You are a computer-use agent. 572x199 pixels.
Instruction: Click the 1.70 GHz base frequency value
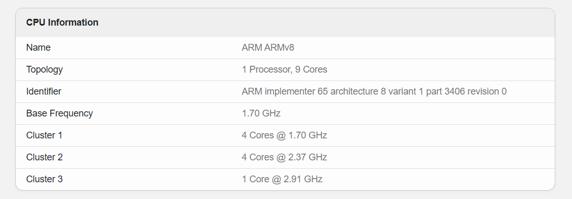261,113
